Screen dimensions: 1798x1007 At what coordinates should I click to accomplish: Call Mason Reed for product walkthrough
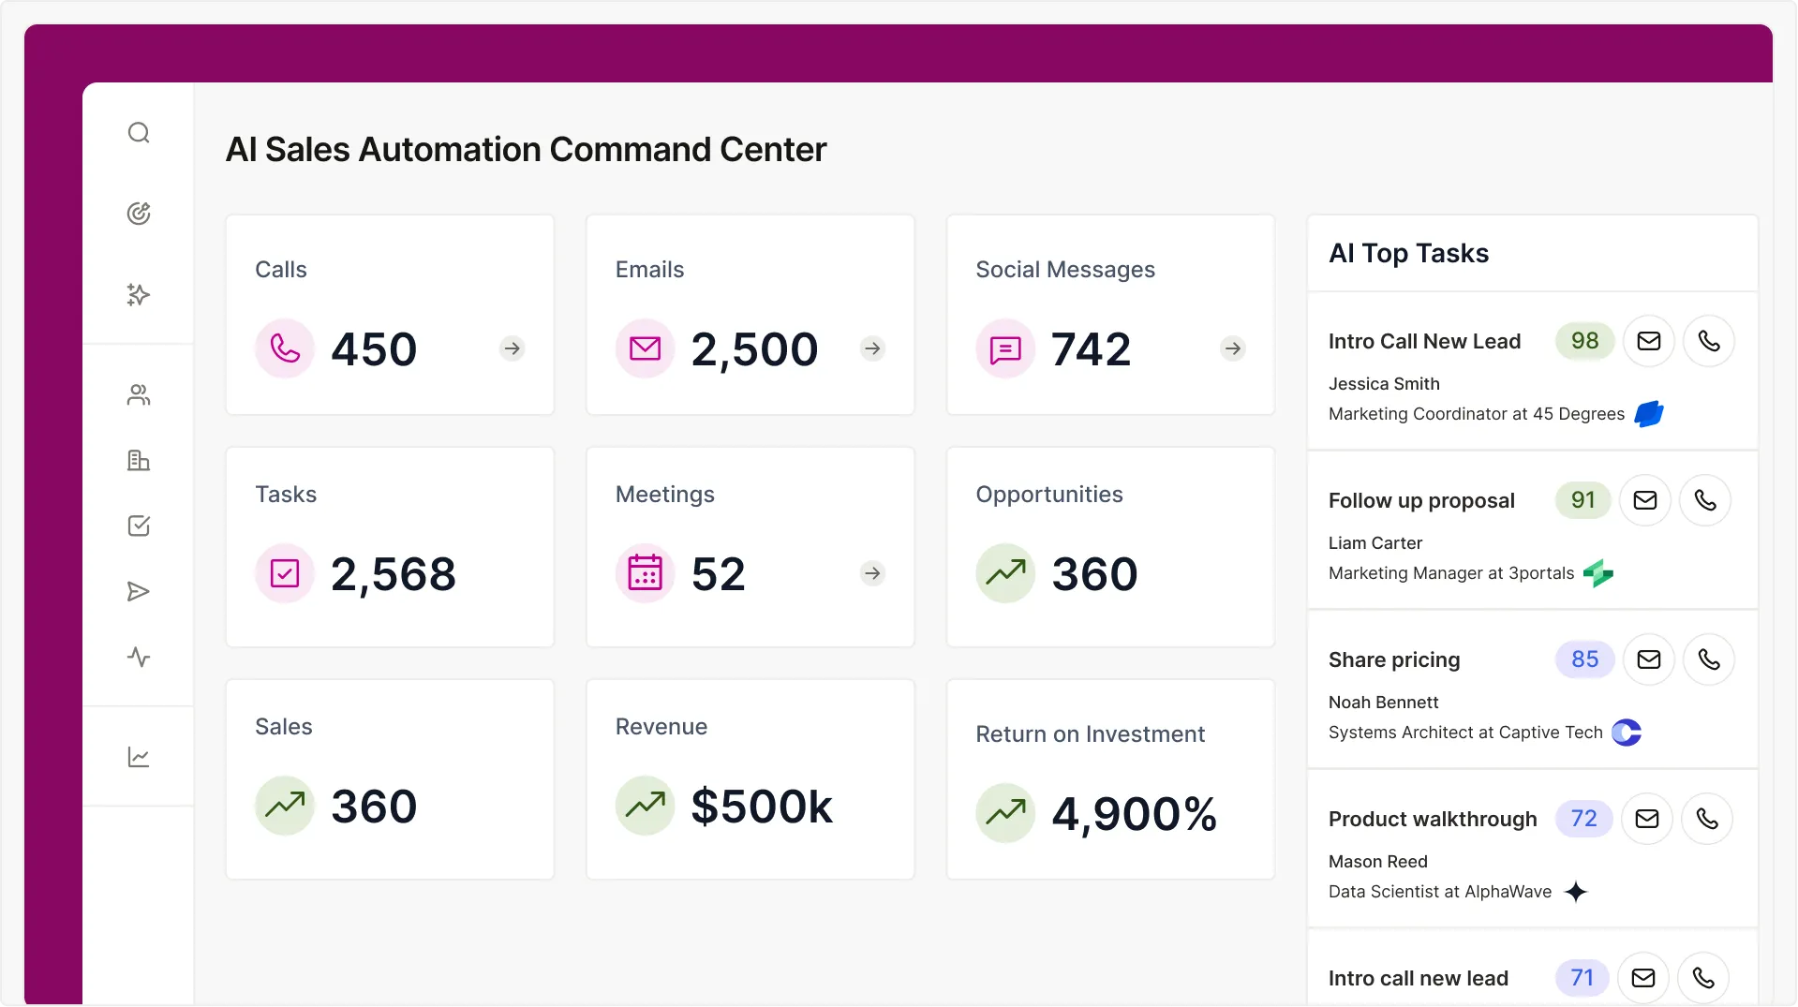point(1706,818)
